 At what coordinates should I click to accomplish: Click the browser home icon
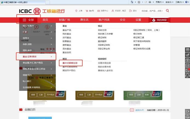coord(132,2)
